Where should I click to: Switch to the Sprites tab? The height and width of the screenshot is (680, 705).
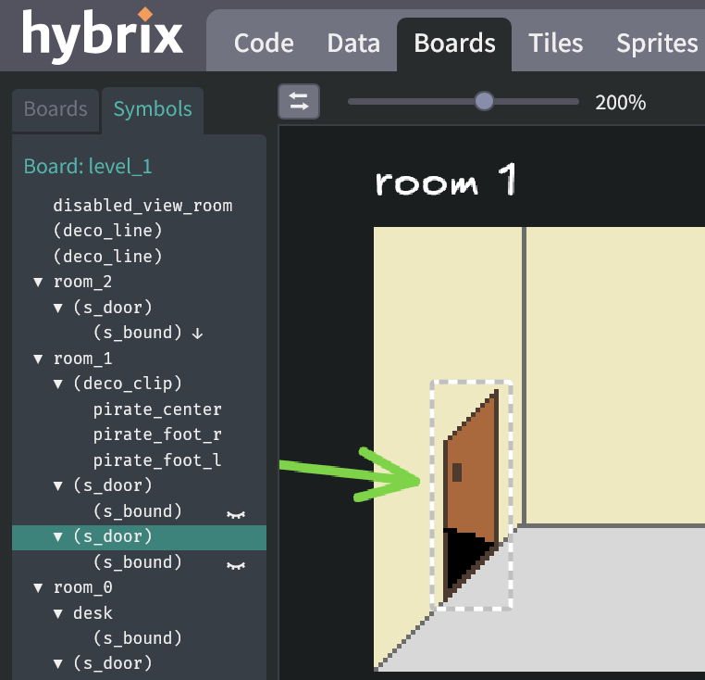click(x=657, y=44)
